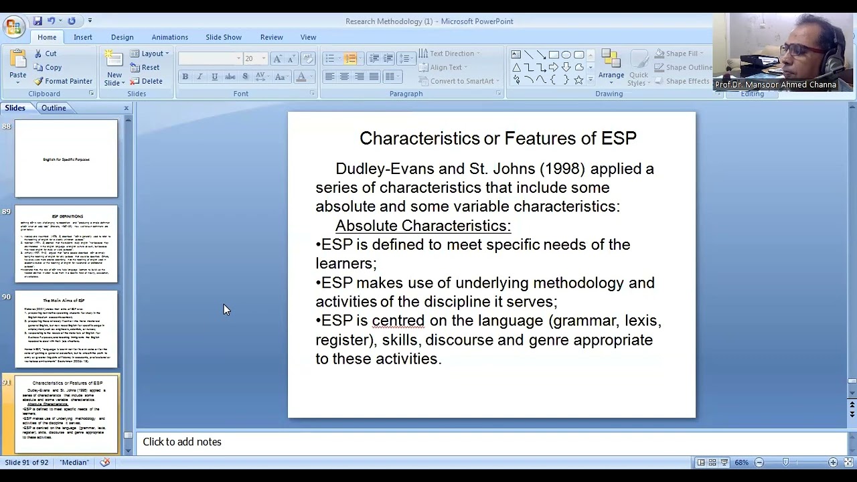Open Quick Styles gallery

[x=638, y=68]
